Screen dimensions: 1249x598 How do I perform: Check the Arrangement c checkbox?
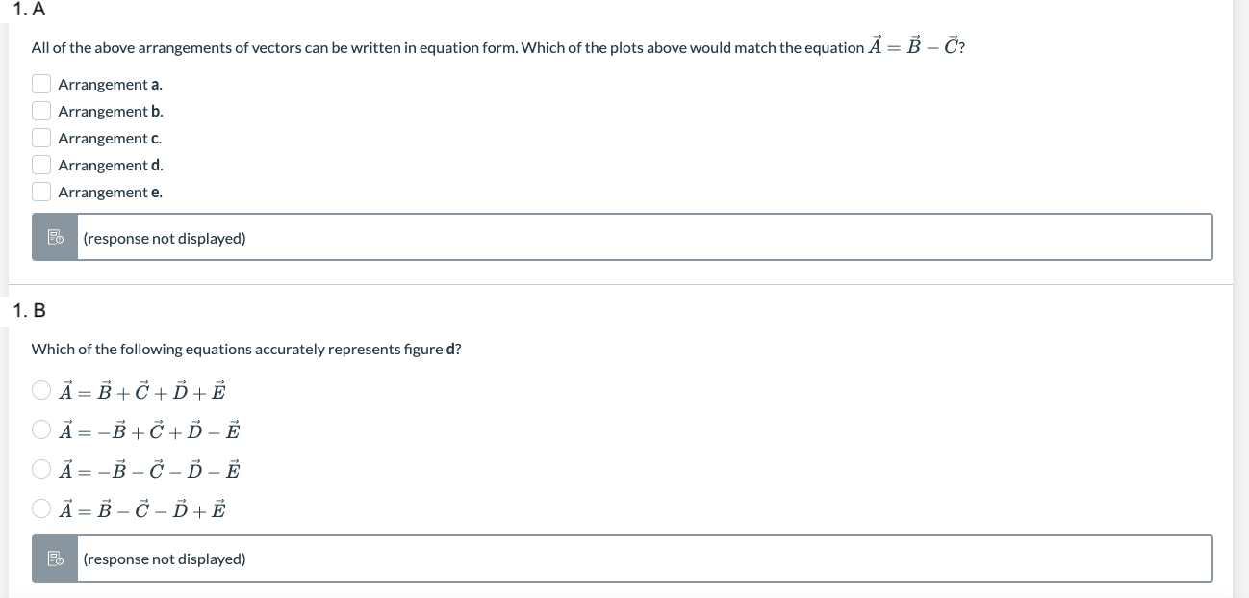(41, 138)
